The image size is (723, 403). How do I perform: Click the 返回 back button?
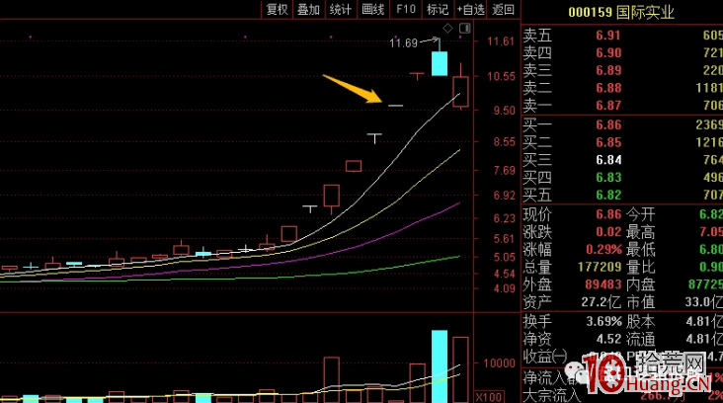tap(504, 9)
